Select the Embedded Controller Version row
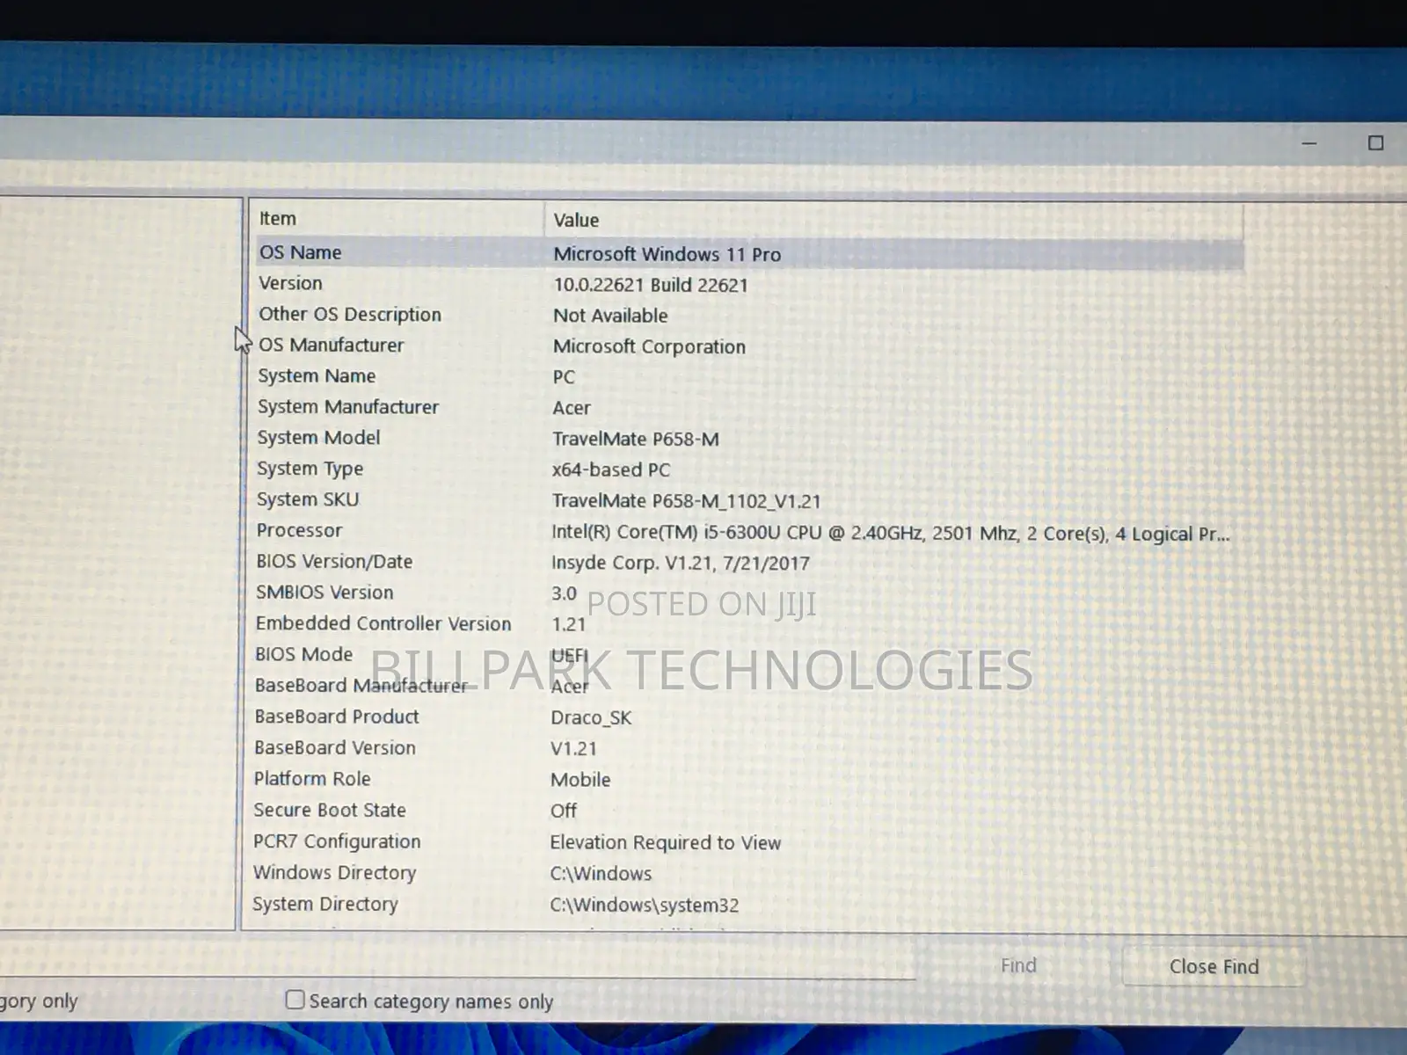This screenshot has width=1407, height=1055. [x=749, y=623]
